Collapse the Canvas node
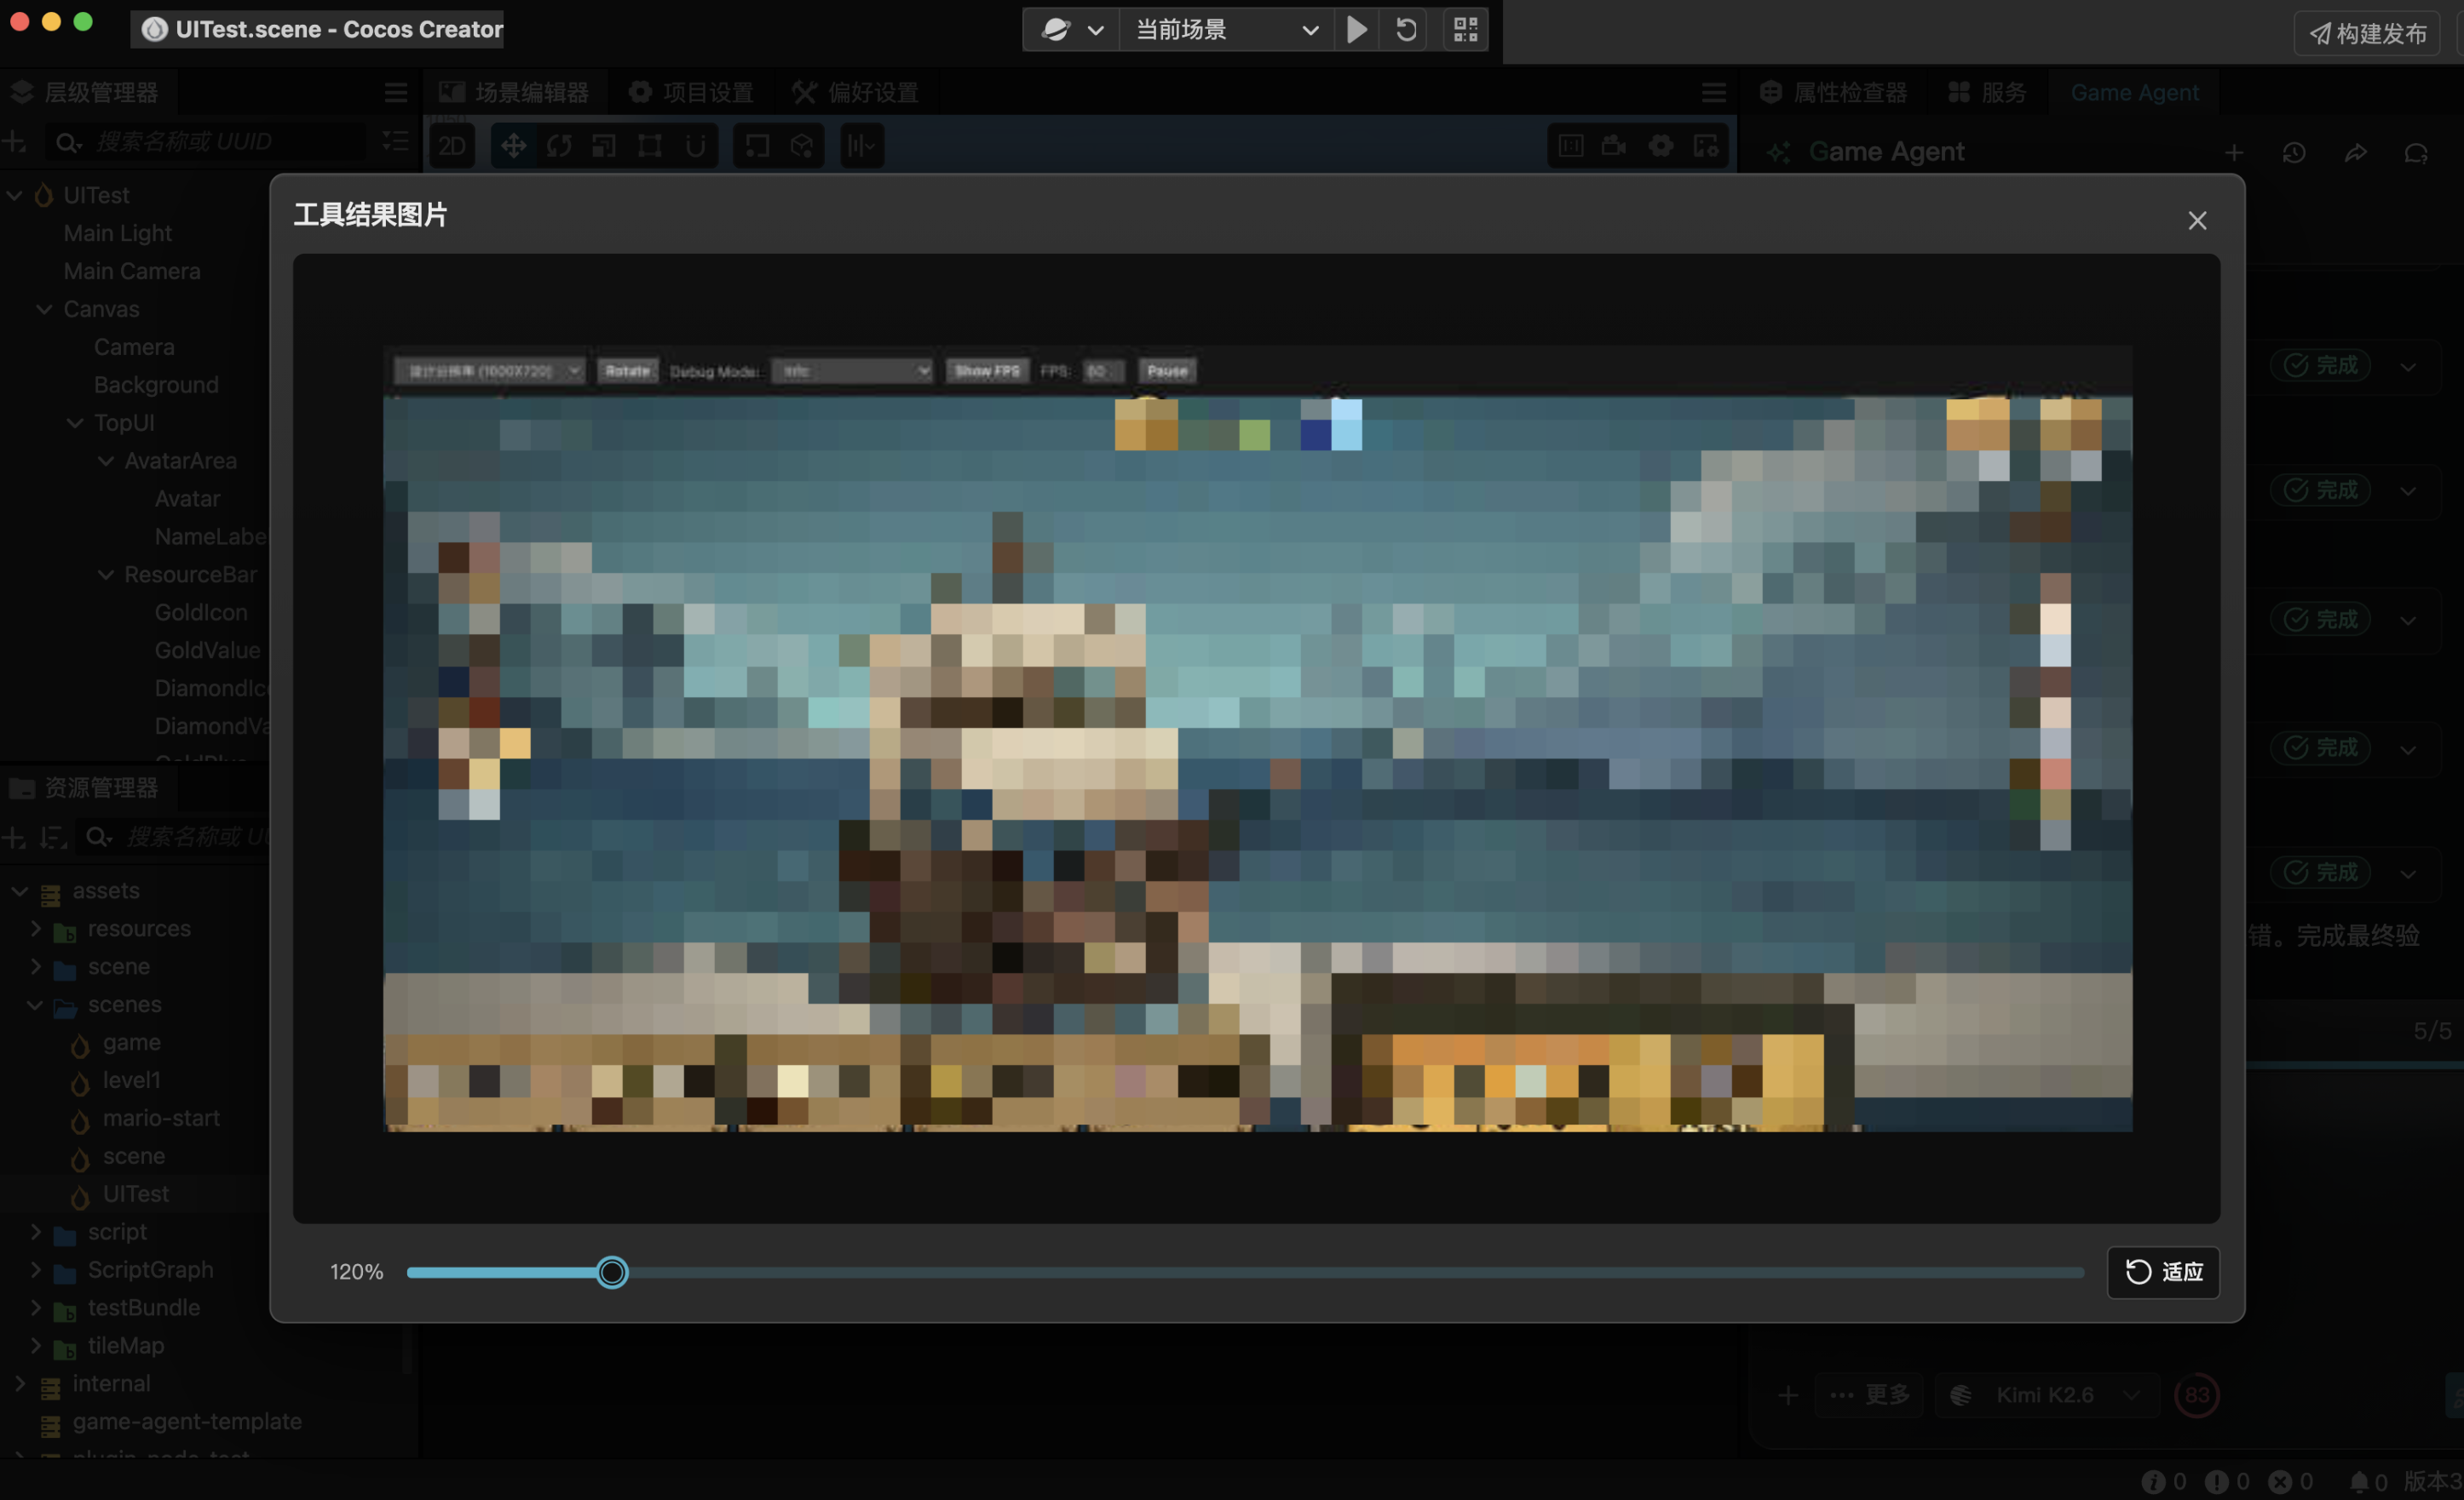This screenshot has width=2464, height=1500. point(44,309)
